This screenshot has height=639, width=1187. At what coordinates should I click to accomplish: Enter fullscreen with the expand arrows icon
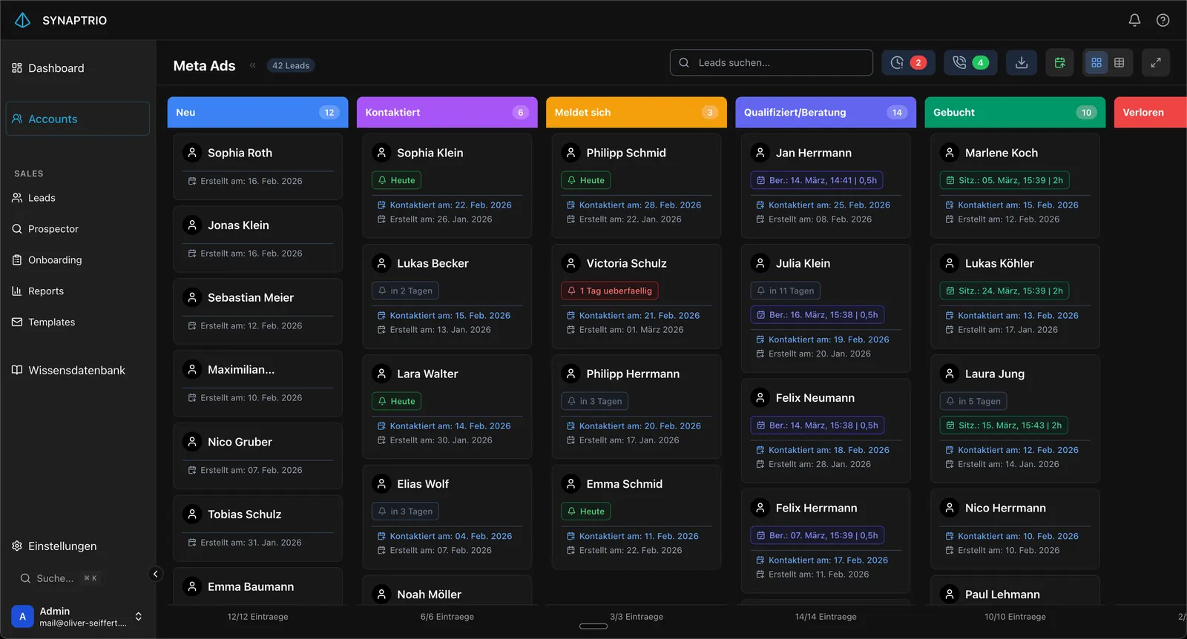pos(1156,63)
